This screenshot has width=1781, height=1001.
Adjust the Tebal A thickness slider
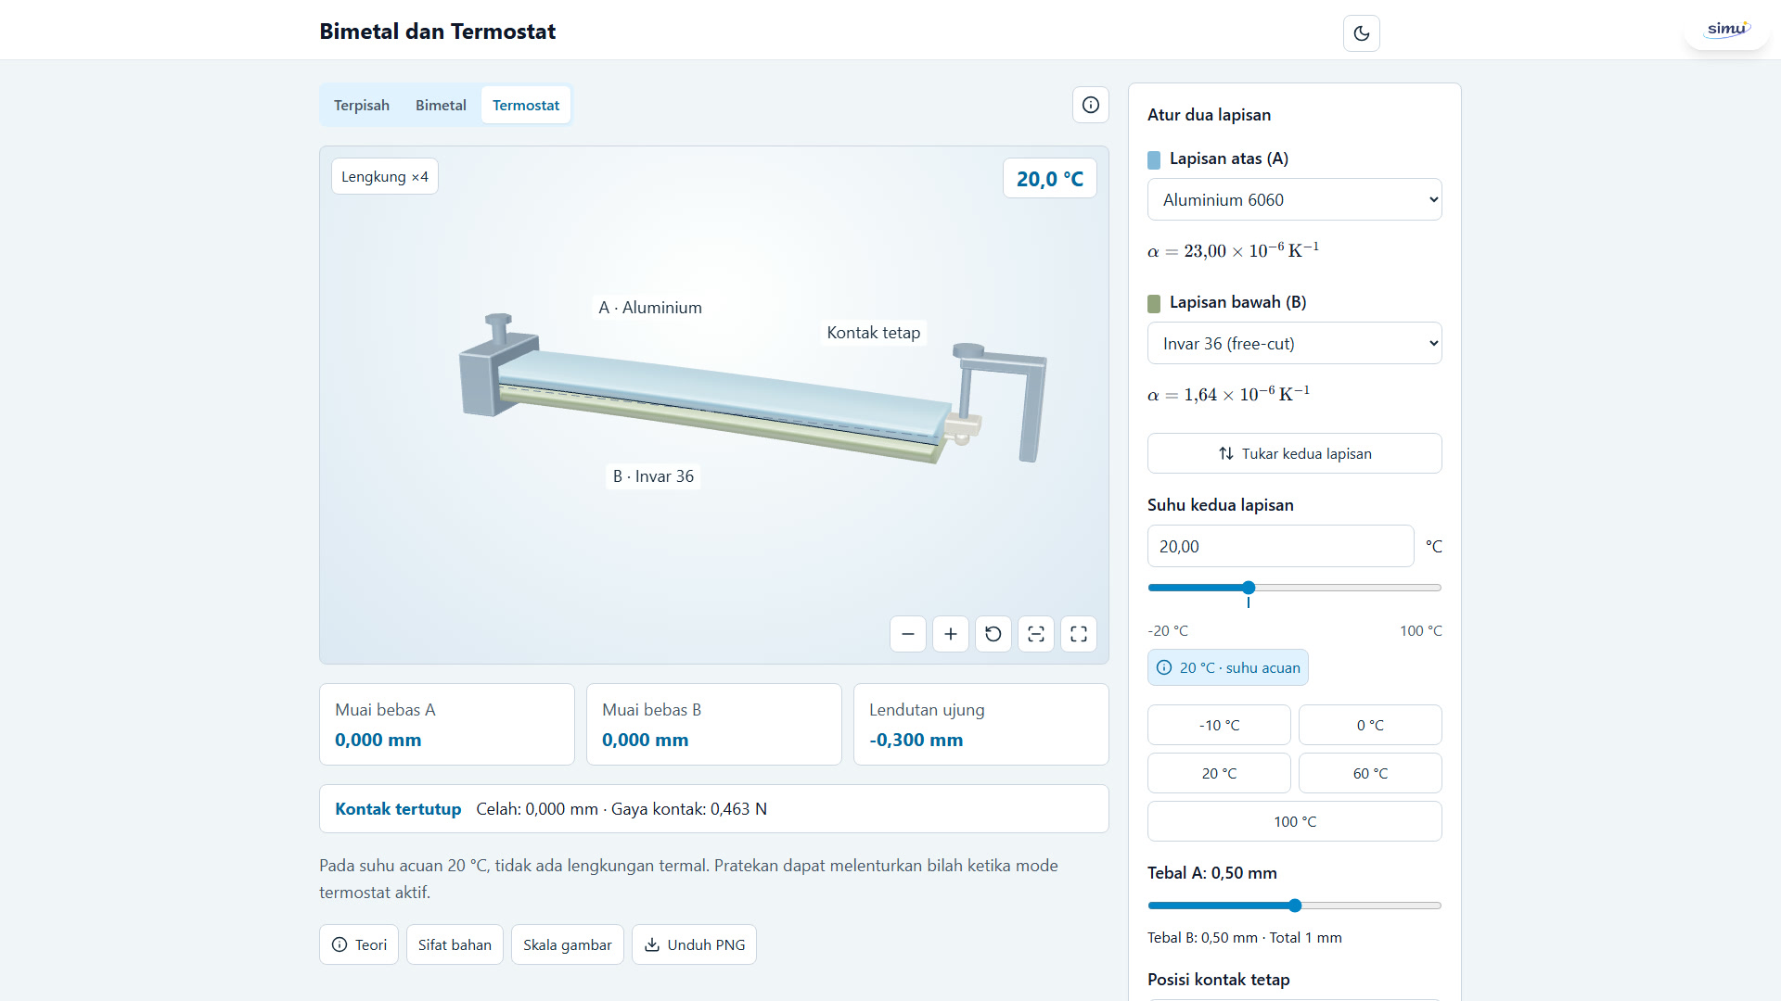coord(1295,906)
